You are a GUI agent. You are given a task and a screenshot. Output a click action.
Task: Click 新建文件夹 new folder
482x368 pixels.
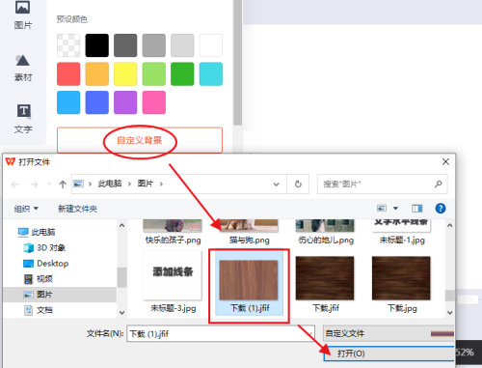click(x=77, y=209)
